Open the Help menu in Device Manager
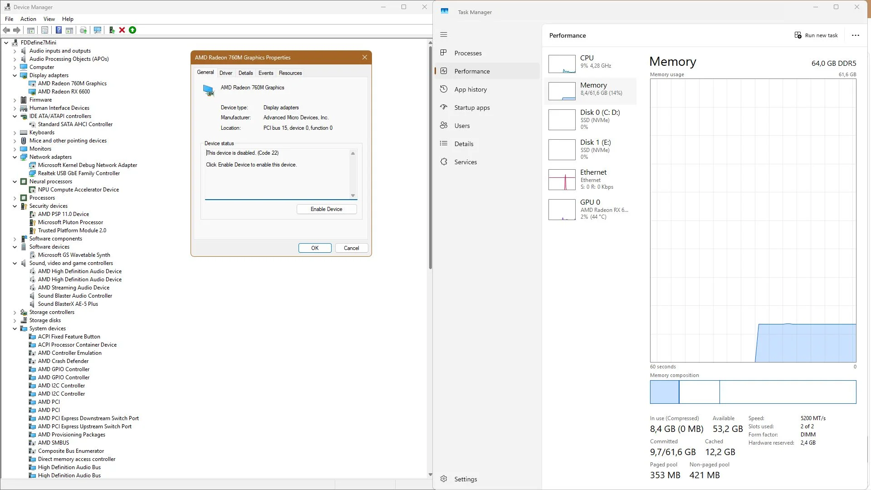Image resolution: width=871 pixels, height=490 pixels. (68, 19)
